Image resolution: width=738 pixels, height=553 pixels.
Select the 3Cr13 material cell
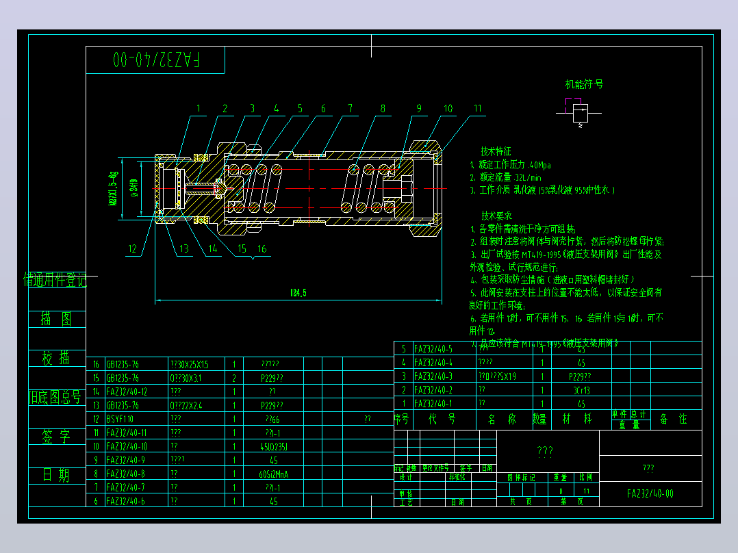581,391
